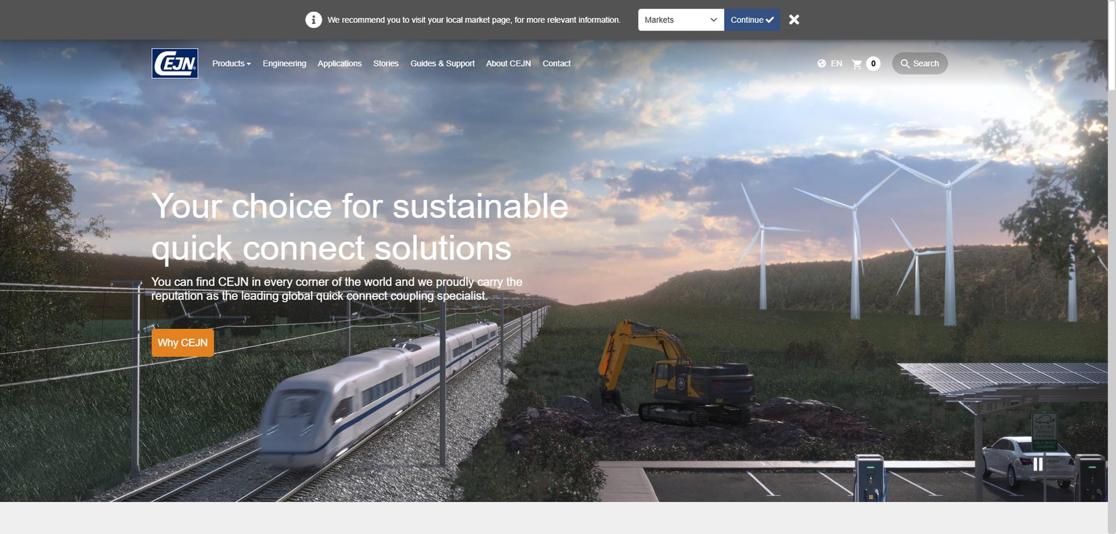
Task: Dismiss the market recommendation banner
Action: (794, 20)
